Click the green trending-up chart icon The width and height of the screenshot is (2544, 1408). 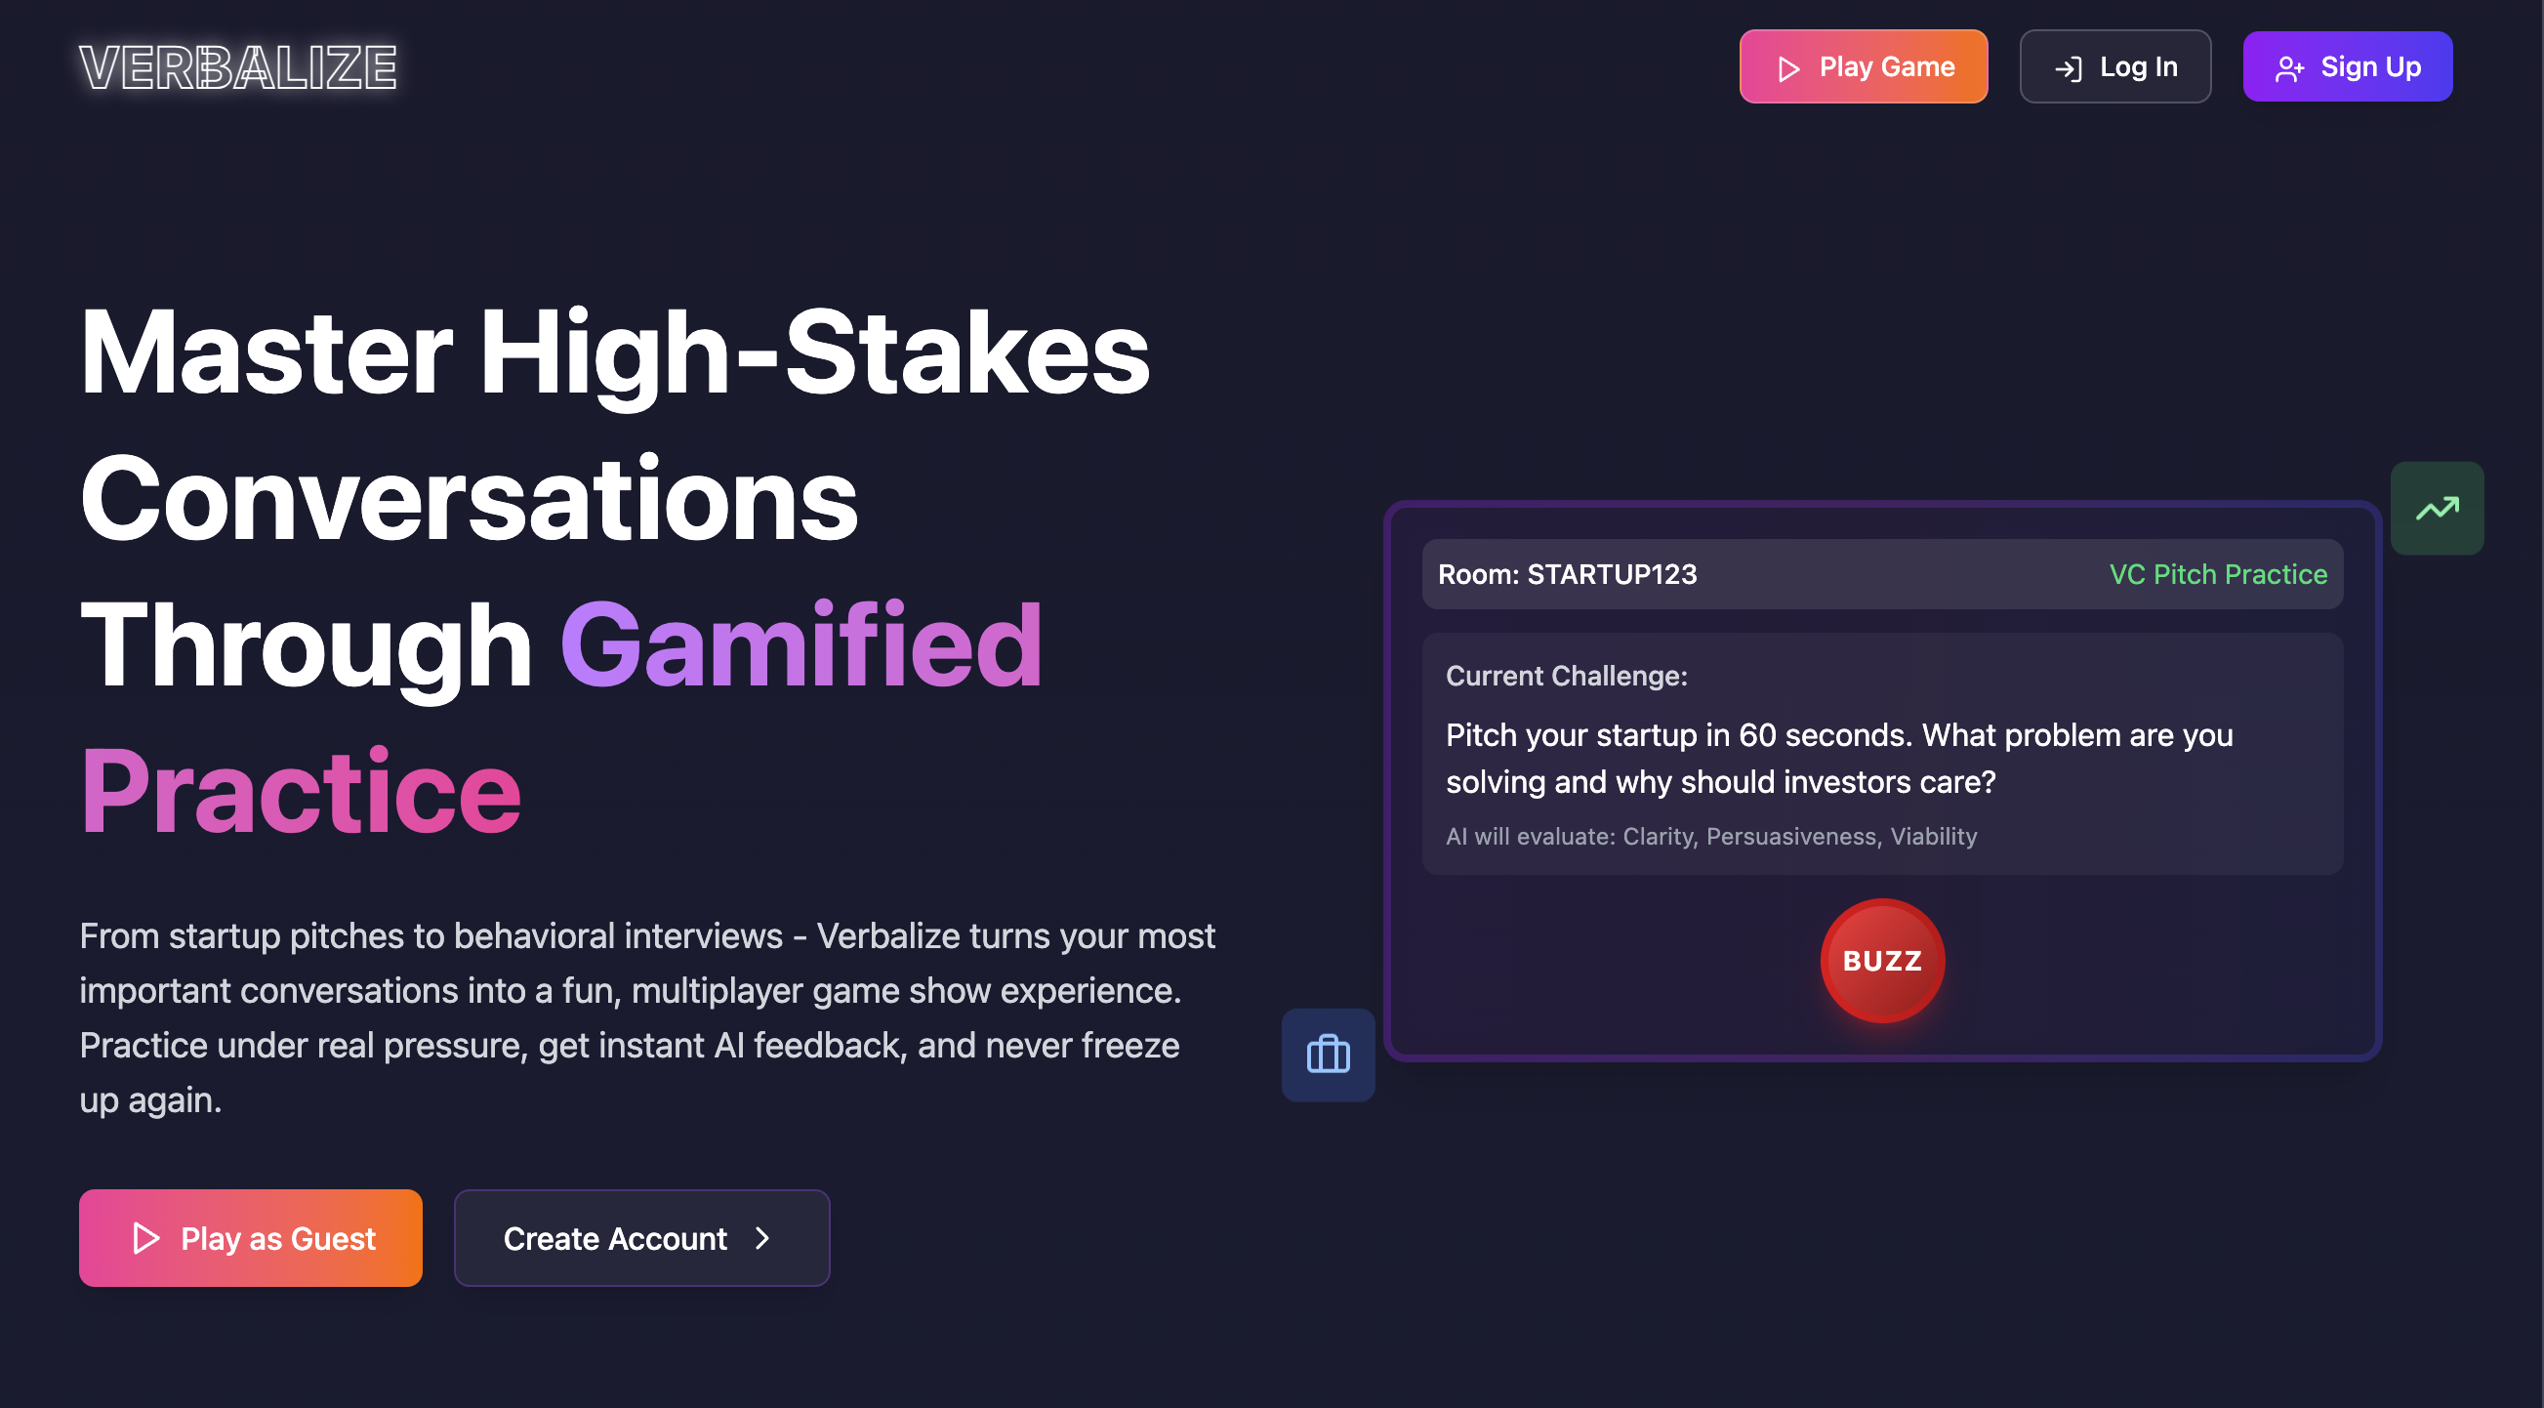tap(2437, 509)
